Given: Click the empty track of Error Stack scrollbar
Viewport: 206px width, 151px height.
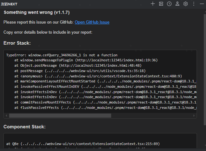Looking at the screenshot, I should point(151,115).
